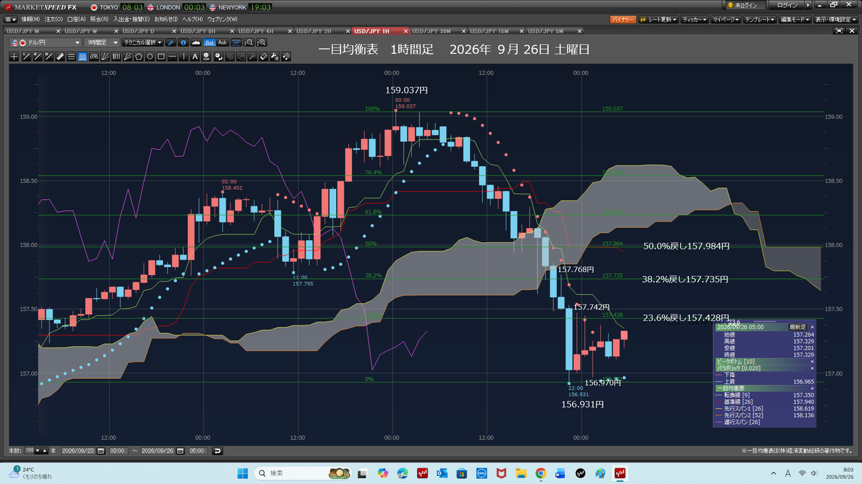Viewport: 862px width, 484px height.
Task: Select the text annotation 'A' tool
Action: coord(195,57)
